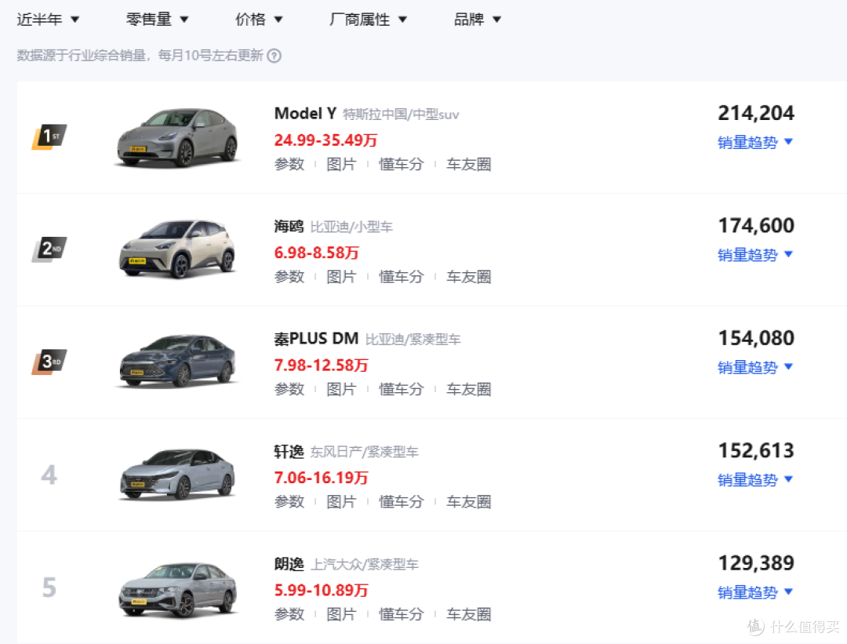
Task: Expand 销量趋势 for Model Y
Action: 755,142
